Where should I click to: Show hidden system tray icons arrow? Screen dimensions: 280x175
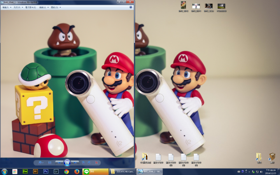click(249, 172)
